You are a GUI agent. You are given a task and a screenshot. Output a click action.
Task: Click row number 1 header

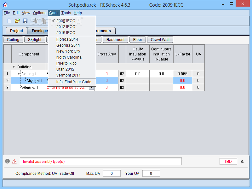(x=7, y=74)
